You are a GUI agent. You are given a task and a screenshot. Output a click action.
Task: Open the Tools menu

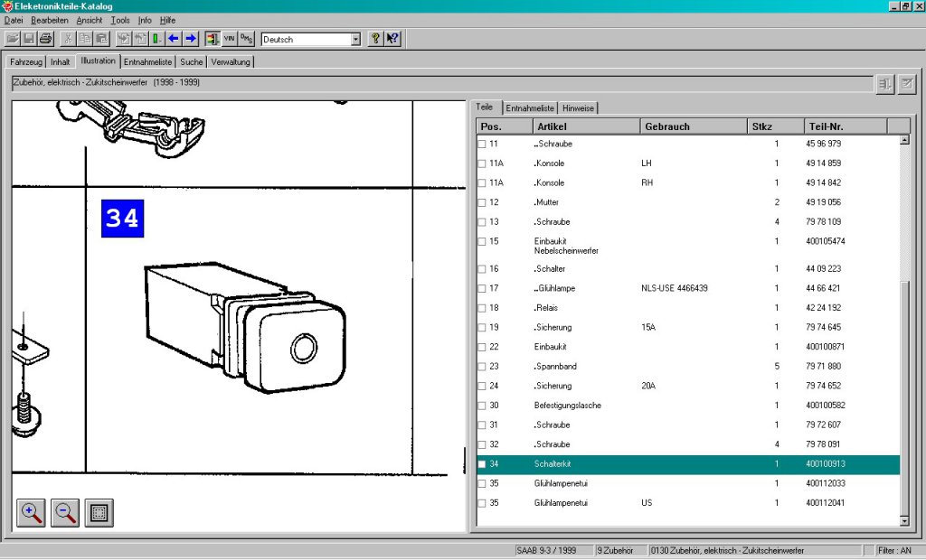coord(120,20)
